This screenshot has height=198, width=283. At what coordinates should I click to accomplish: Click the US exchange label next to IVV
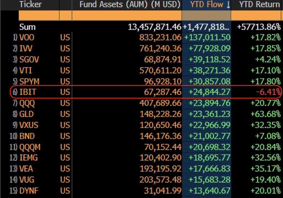(65, 48)
